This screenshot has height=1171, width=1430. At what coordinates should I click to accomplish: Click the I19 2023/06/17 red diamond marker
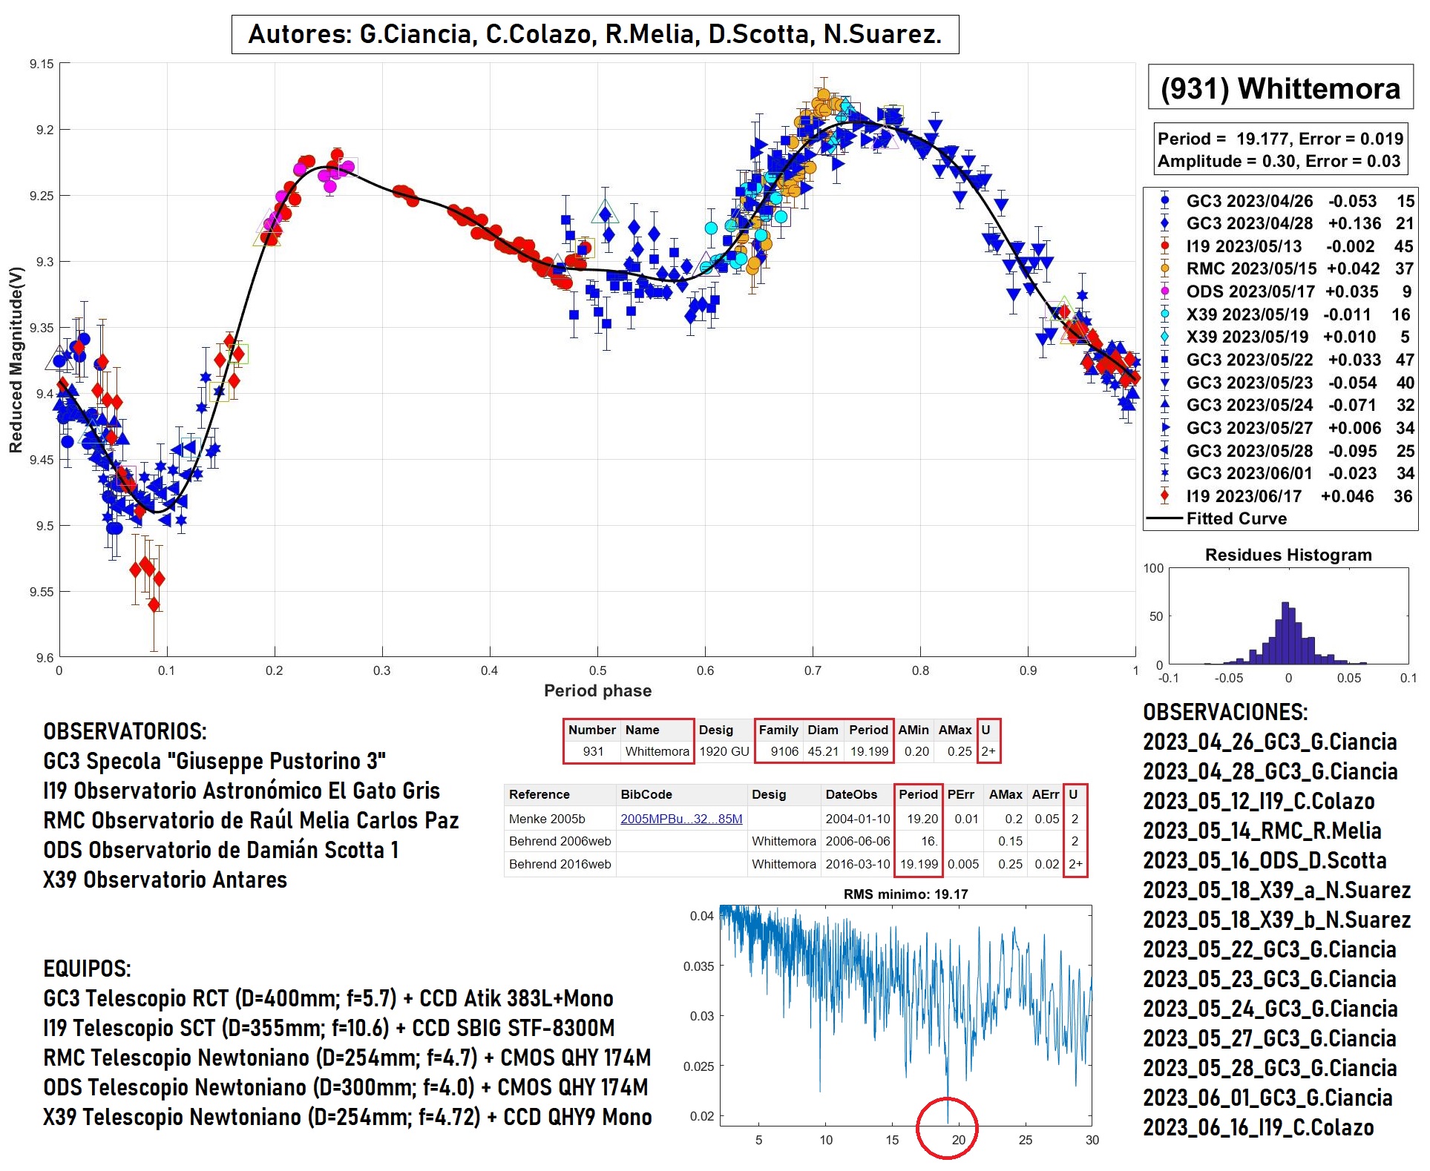(x=1164, y=496)
